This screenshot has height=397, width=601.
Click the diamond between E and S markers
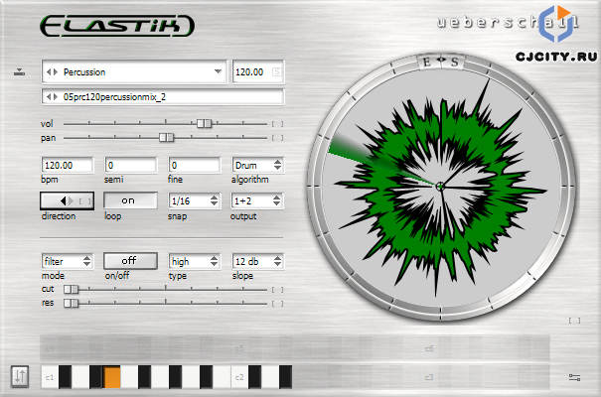pos(441,60)
